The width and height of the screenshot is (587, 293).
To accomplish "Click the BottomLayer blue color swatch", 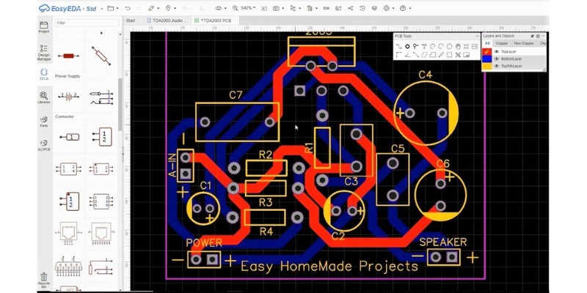I will [x=486, y=59].
